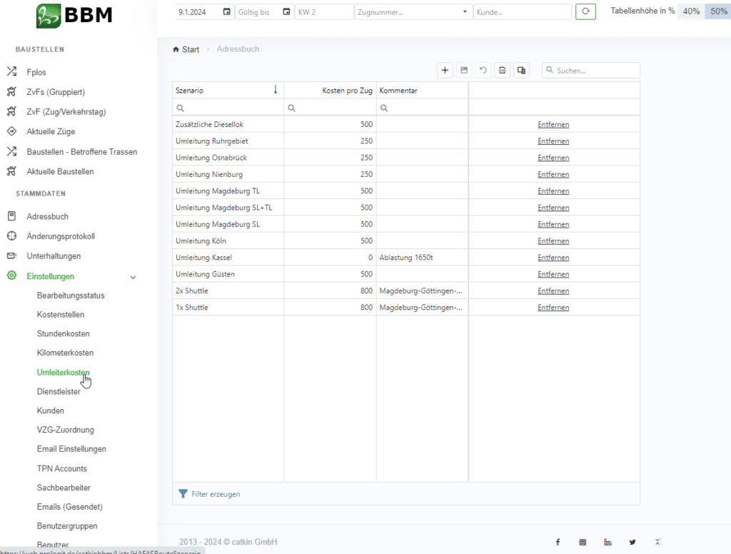731x554 pixels.
Task: Open the calendar picker for Gültig bis
Action: 286,12
